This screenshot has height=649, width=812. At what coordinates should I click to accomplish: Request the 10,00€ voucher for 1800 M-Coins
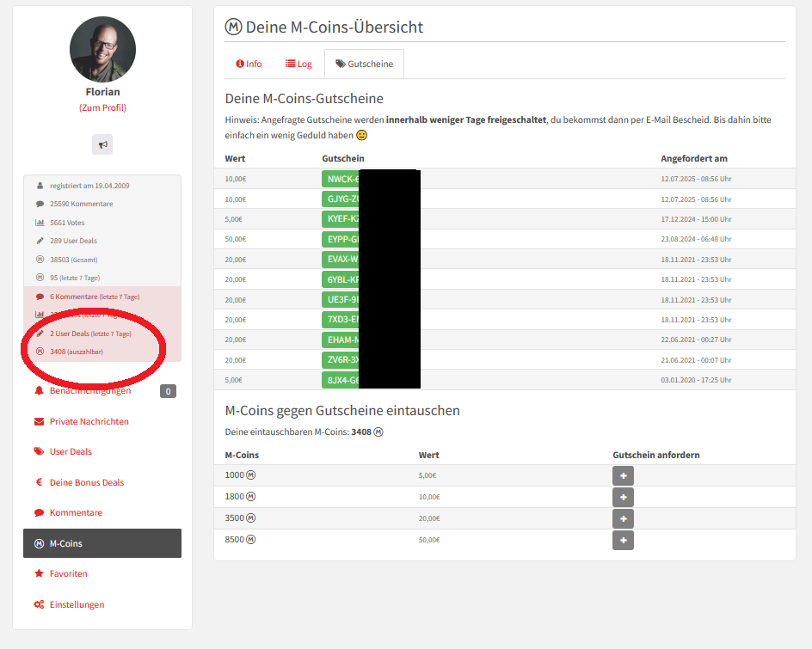pyautogui.click(x=623, y=497)
